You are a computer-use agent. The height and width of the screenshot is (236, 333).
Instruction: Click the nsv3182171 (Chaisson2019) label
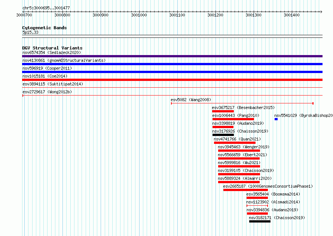[277, 218]
